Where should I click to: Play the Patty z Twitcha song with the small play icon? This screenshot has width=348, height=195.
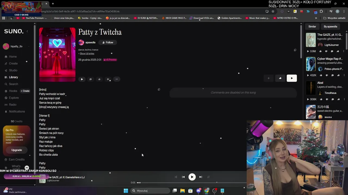(82, 79)
